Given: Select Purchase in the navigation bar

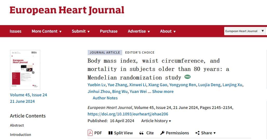Looking at the screenshot, I should [x=109, y=31].
